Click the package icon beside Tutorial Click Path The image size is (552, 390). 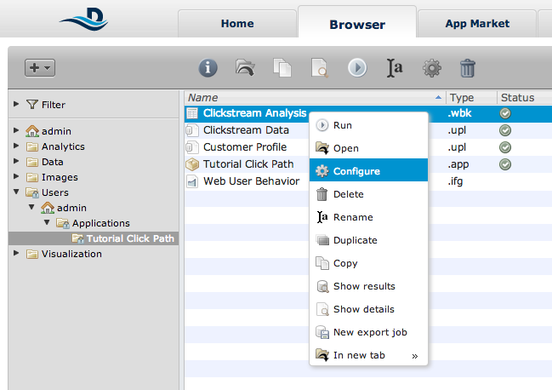click(x=192, y=164)
